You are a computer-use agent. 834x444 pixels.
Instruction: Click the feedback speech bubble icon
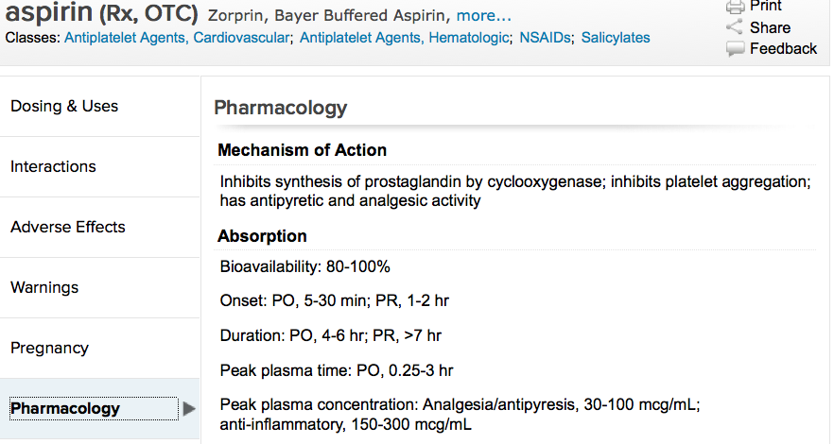pos(735,48)
